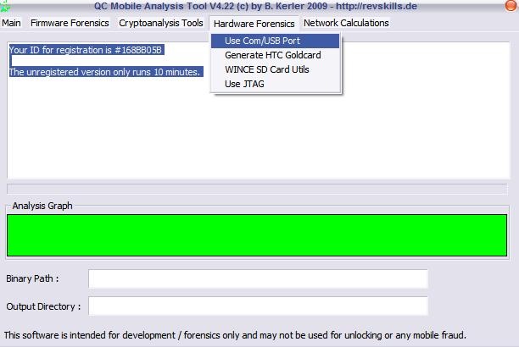This screenshot has height=347, width=519.
Task: Choose Use JTAG from the dropdown
Action: [244, 84]
